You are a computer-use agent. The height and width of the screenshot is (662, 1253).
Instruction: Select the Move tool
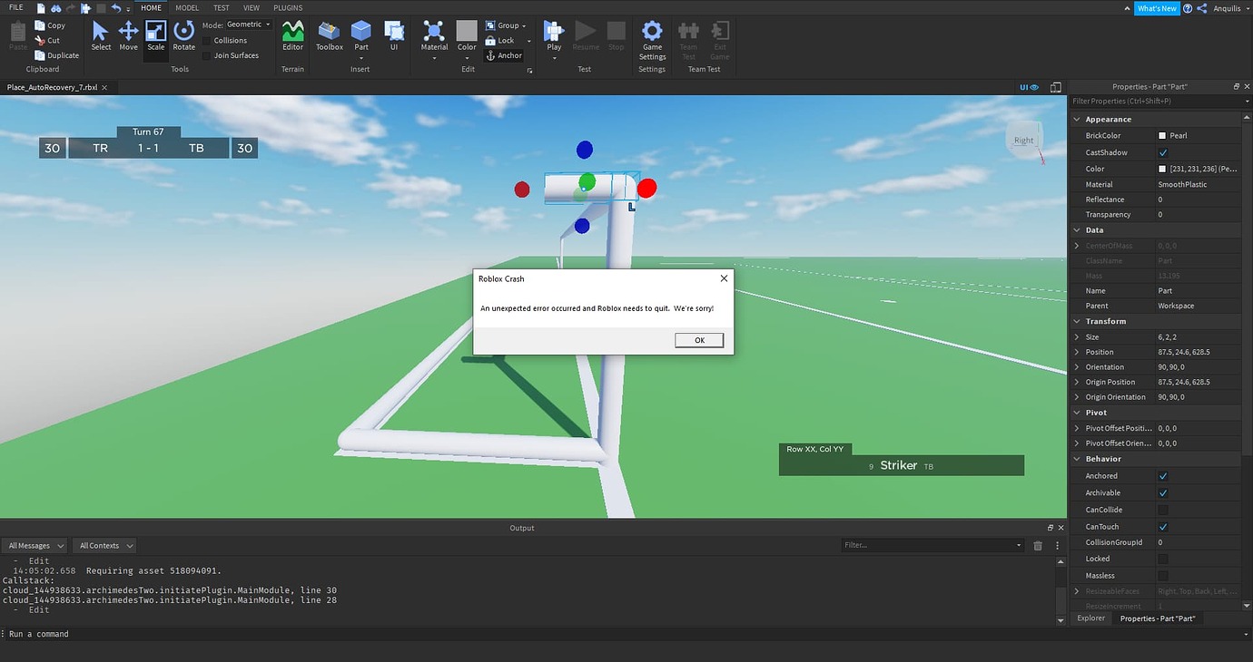pyautogui.click(x=127, y=36)
